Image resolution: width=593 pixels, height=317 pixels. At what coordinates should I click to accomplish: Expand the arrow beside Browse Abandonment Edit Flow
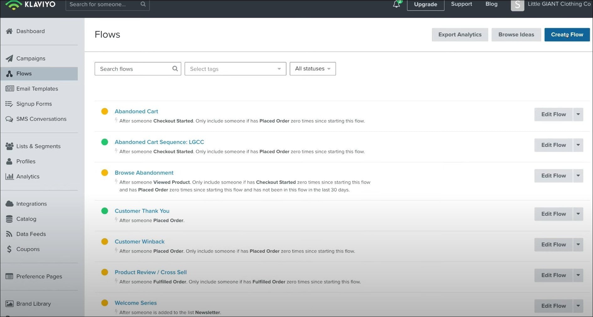(x=578, y=176)
